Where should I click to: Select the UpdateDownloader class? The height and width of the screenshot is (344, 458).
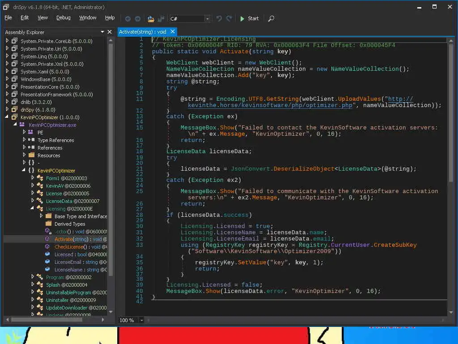click(76, 307)
